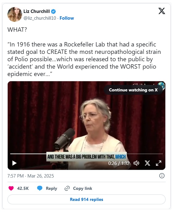Mute the video with speaker icon

coord(136,163)
